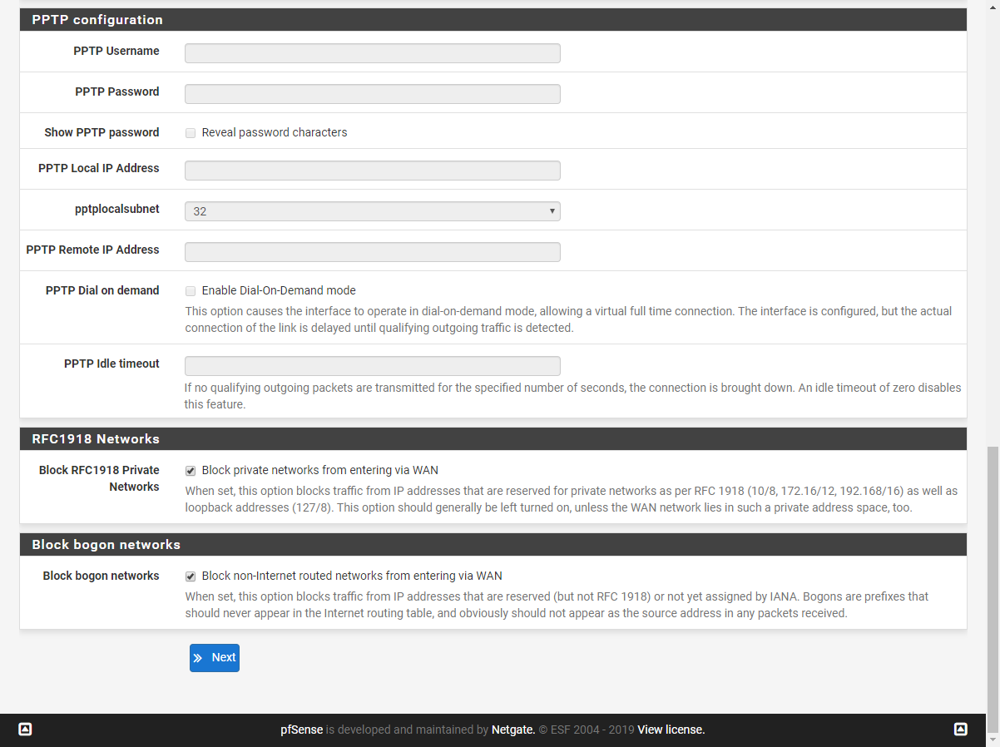Open the pptplocalsubnet dropdown
1000x747 pixels.
(372, 211)
